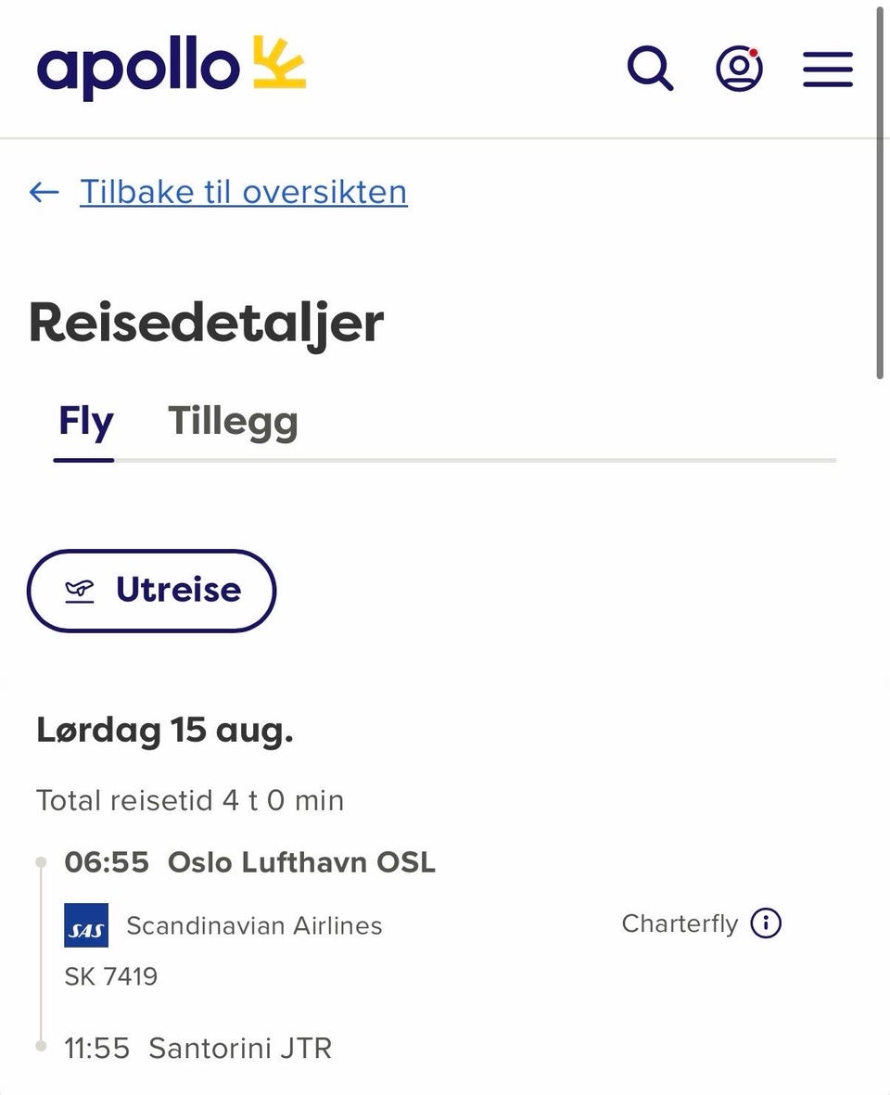Click the SAS airline logo
This screenshot has width=890, height=1095.
[x=86, y=925]
